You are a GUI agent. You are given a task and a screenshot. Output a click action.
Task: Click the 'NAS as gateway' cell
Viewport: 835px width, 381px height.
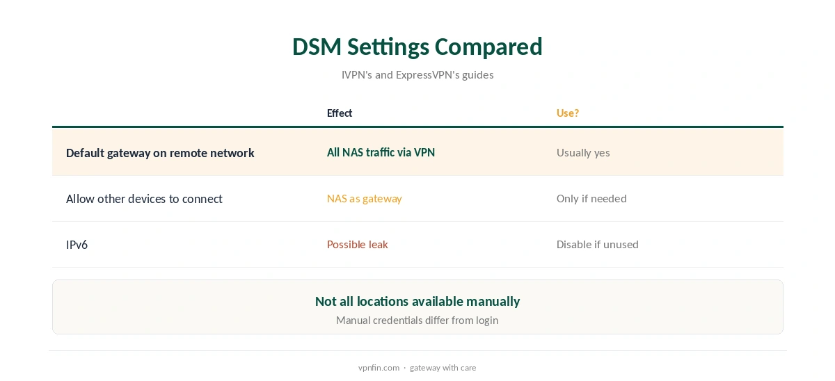click(365, 198)
